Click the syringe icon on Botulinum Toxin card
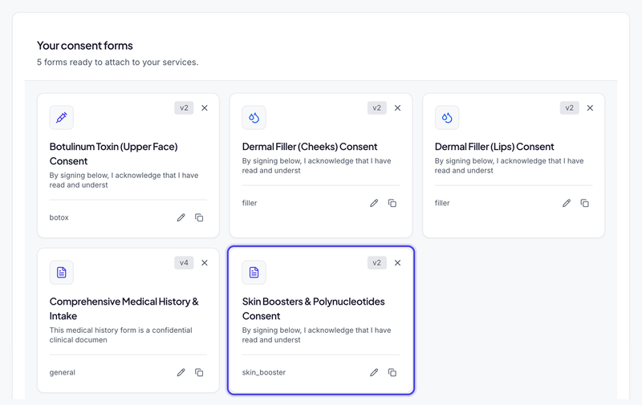Screen dimensions: 642x405 pos(62,117)
